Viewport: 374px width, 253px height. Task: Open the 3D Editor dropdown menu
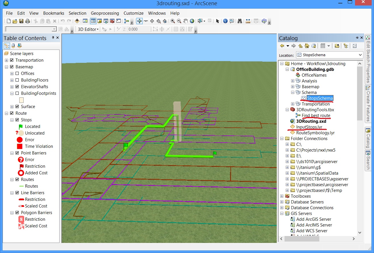pos(88,29)
